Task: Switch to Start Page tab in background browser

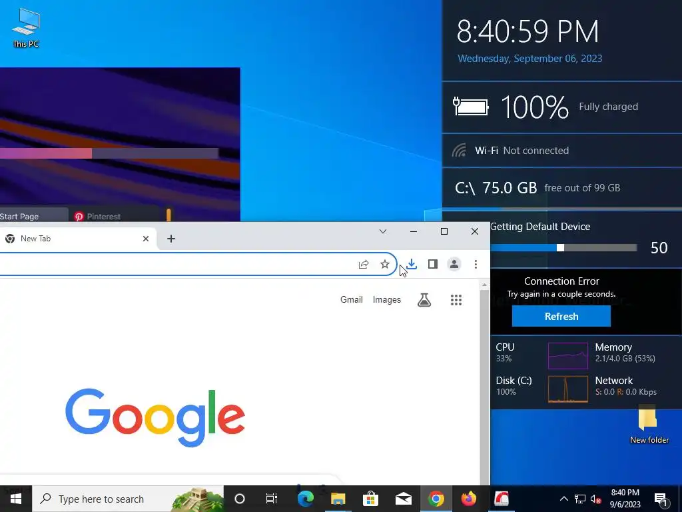Action: click(33, 216)
